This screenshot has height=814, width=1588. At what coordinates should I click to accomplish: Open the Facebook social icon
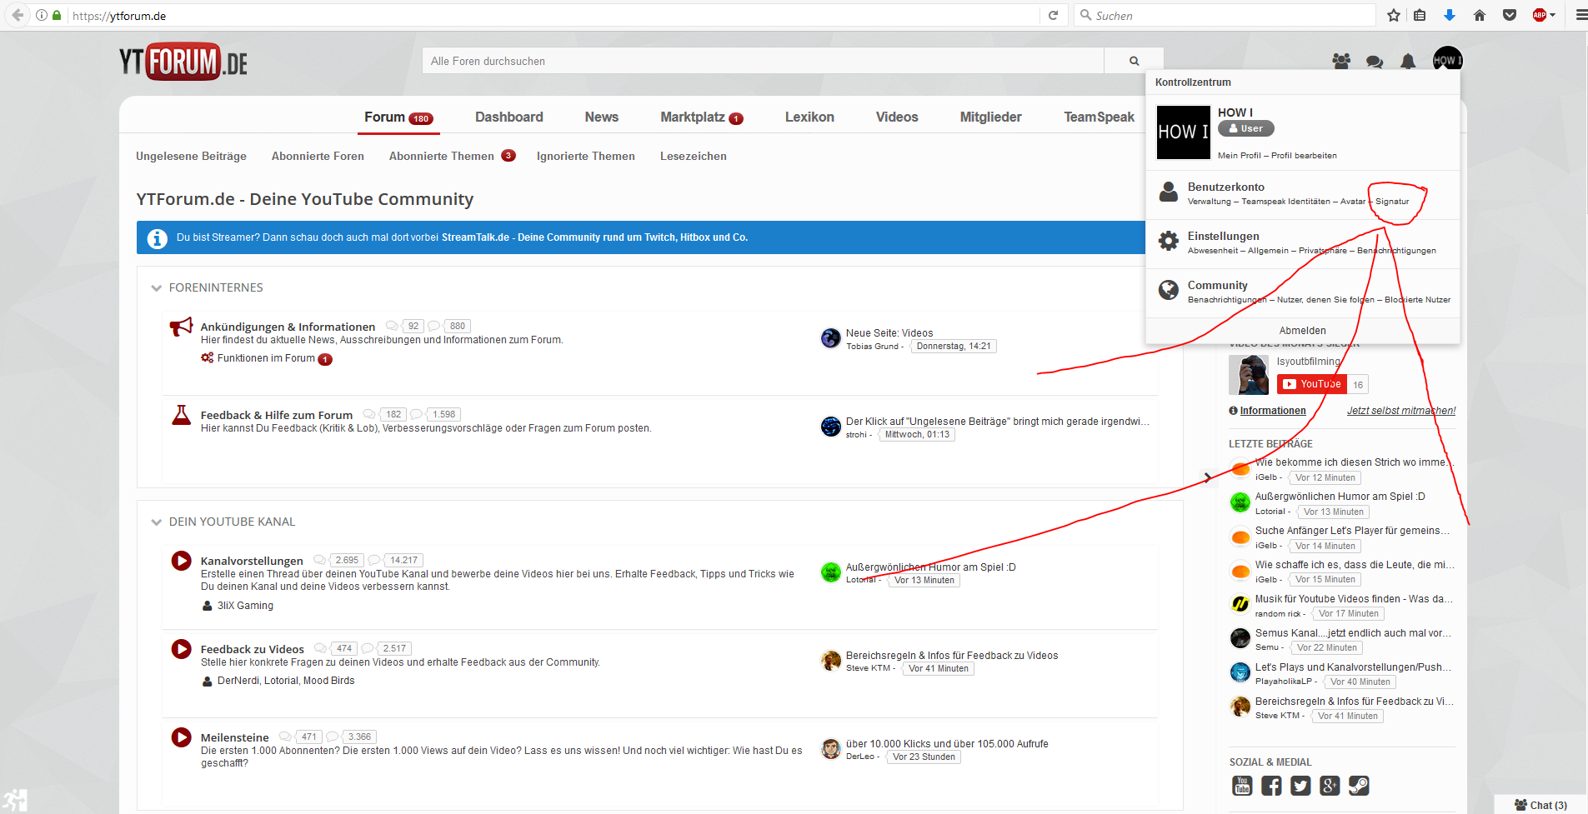tap(1271, 786)
